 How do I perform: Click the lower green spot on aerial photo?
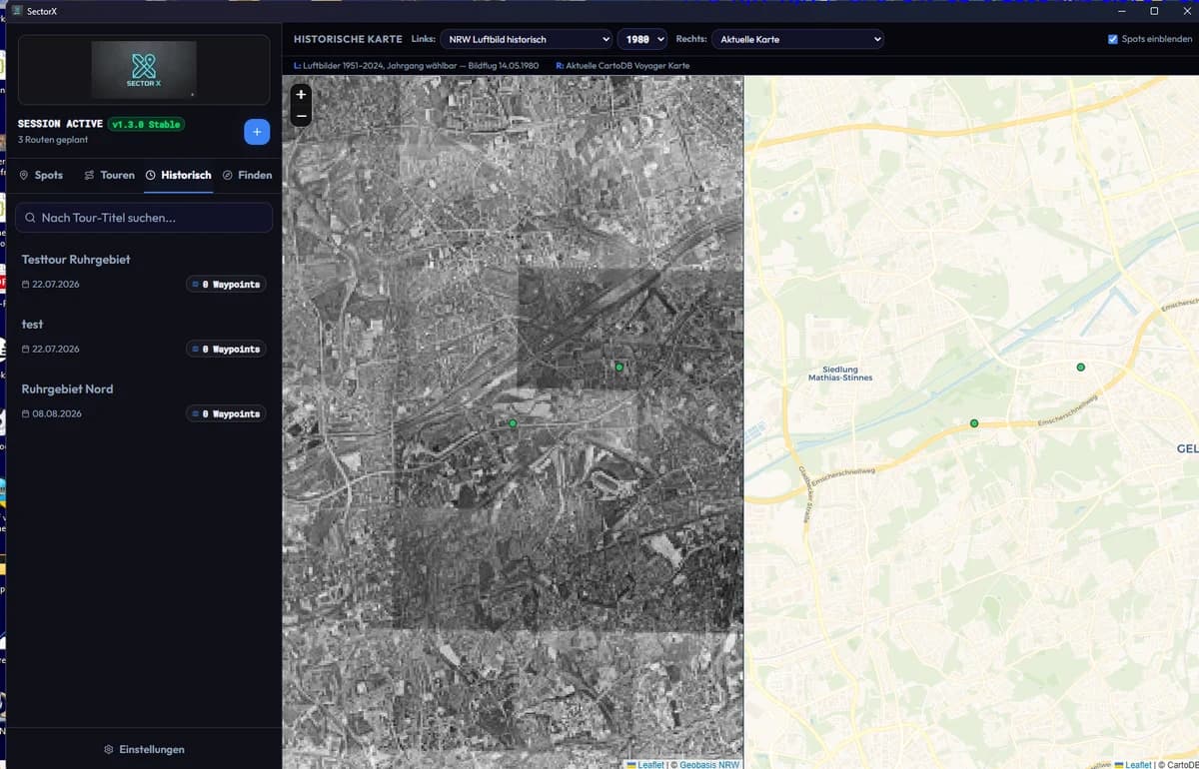(513, 424)
